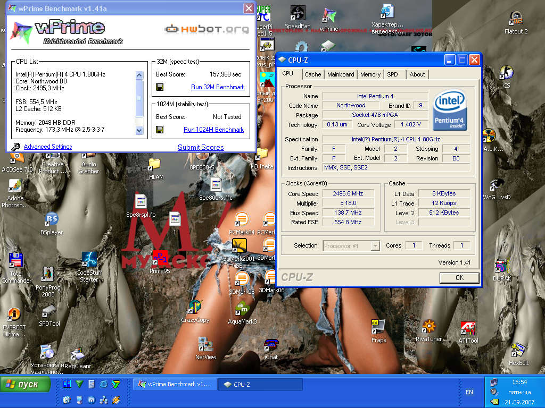
Task: Click the Run 1024M Benchmark link
Action: tap(213, 130)
